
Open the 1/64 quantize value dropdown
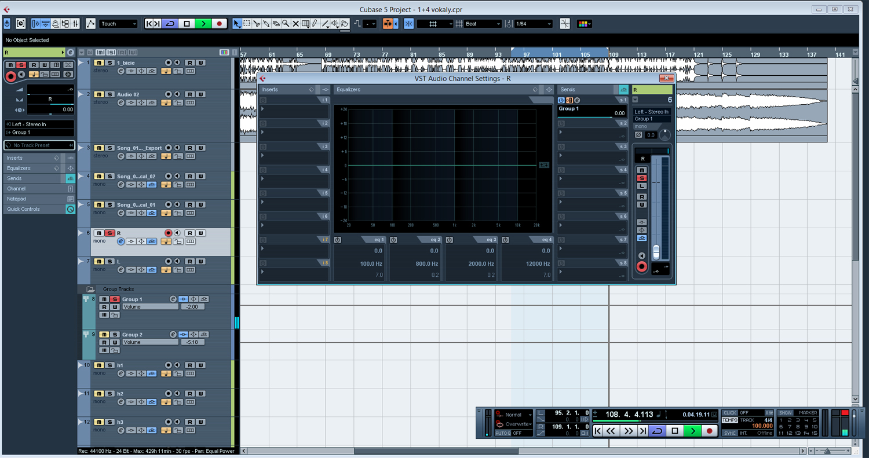coord(533,24)
